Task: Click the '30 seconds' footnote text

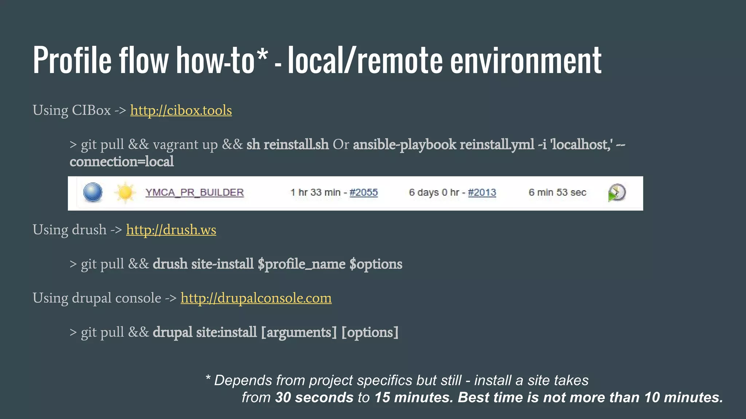Action: (x=314, y=397)
